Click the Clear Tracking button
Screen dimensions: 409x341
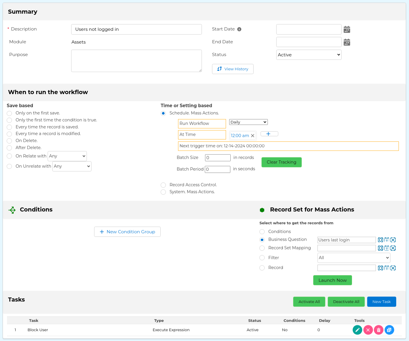pos(281,162)
